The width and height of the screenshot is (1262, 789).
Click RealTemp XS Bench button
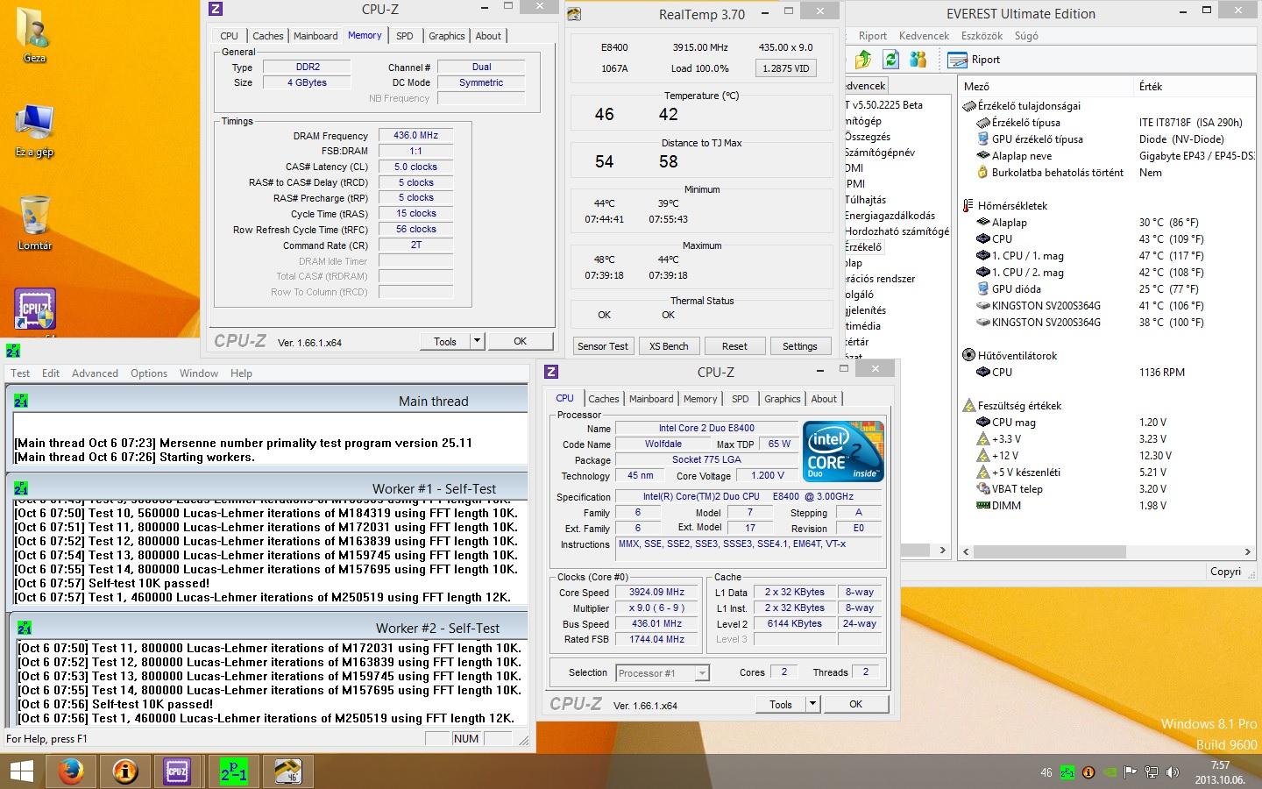point(669,345)
